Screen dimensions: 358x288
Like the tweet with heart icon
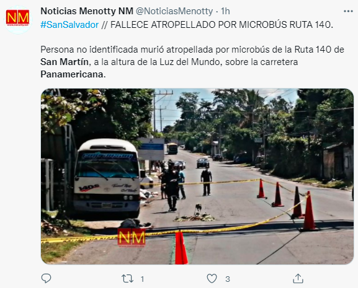212,279
